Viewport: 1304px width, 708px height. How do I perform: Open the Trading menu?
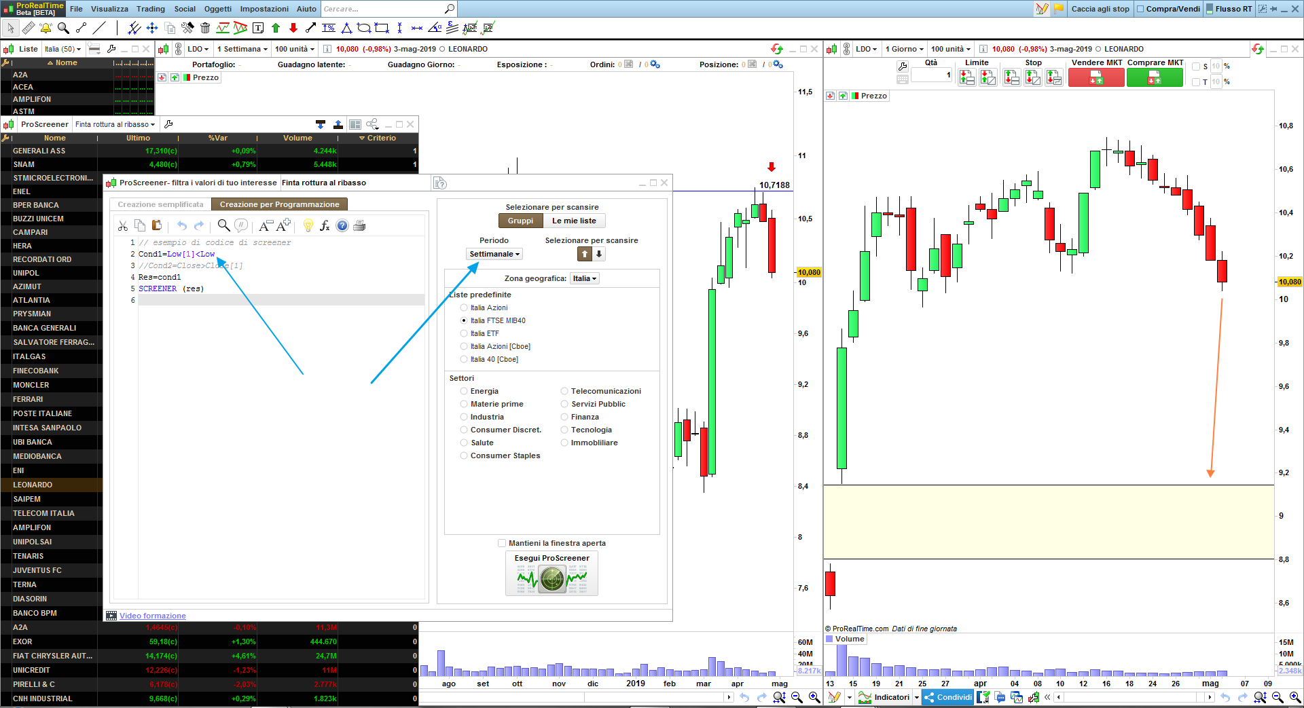pos(151,9)
